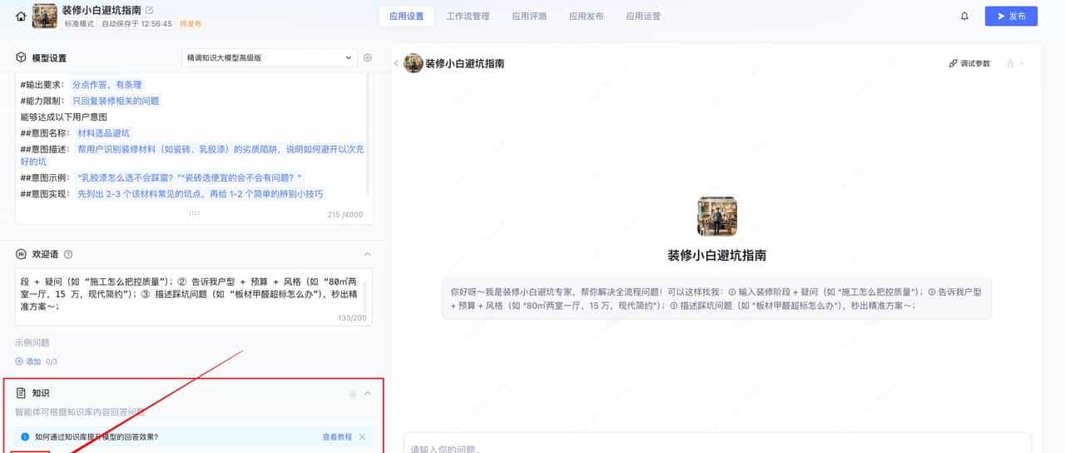1065x453 pixels.
Task: Click the 示例问题 label
Action: click(x=32, y=342)
